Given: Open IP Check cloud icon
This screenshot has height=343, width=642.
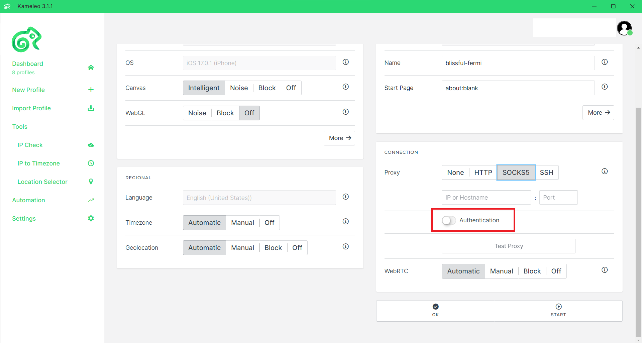Looking at the screenshot, I should 91,145.
